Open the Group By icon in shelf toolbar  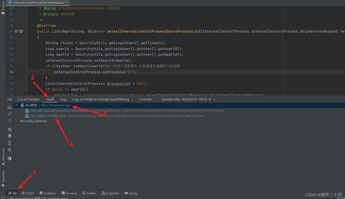(x=9, y=129)
